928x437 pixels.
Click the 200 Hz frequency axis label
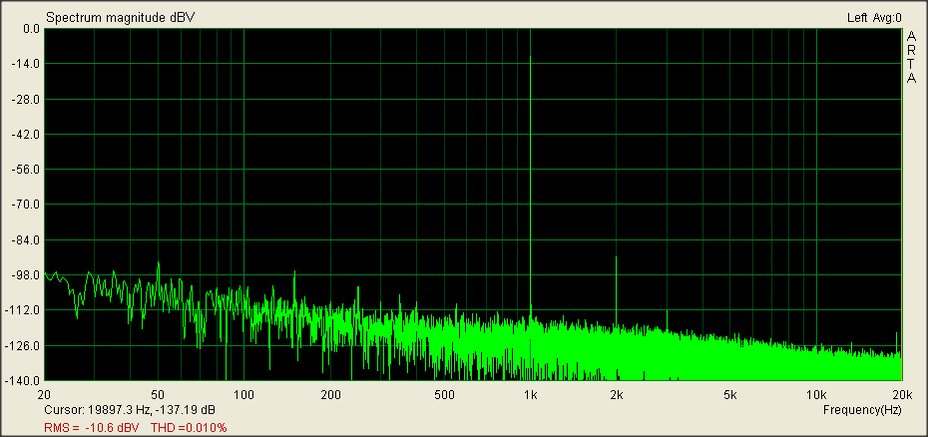click(x=330, y=395)
